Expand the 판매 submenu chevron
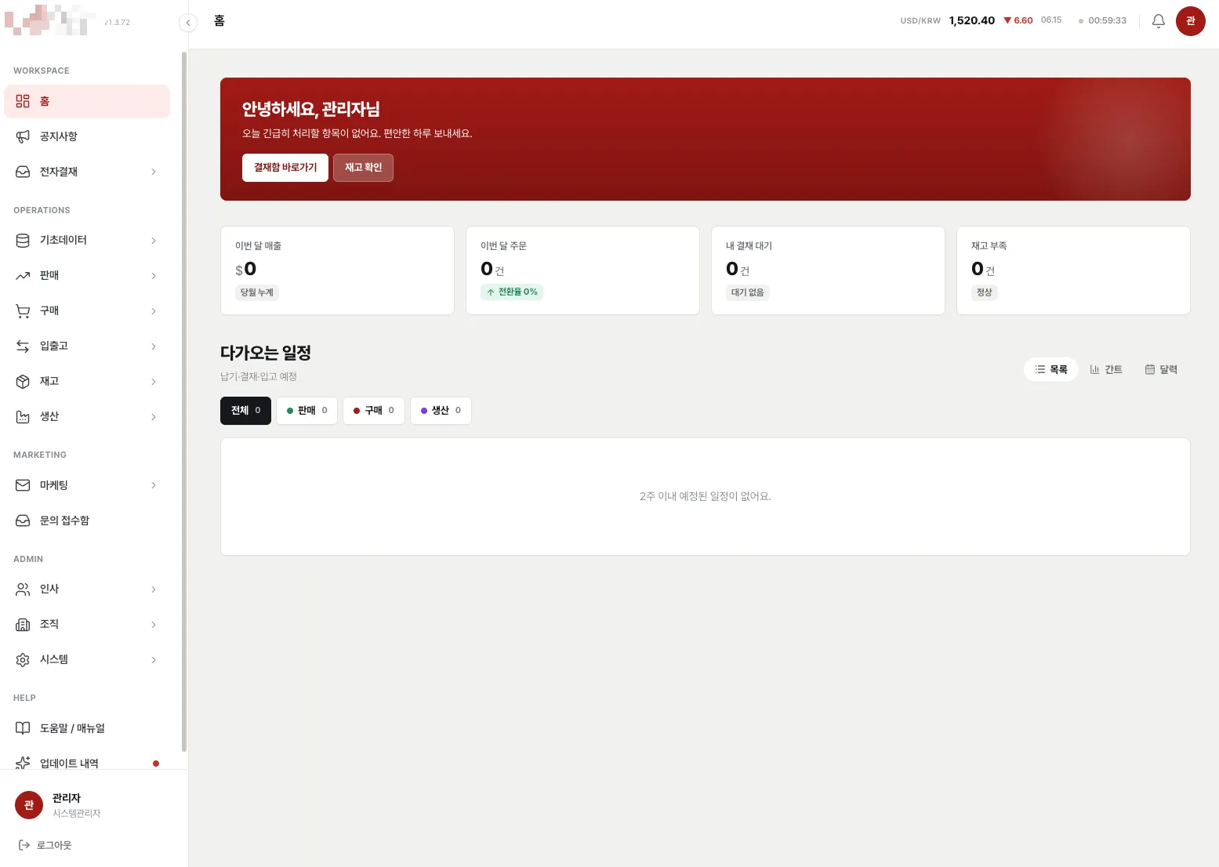 point(154,276)
